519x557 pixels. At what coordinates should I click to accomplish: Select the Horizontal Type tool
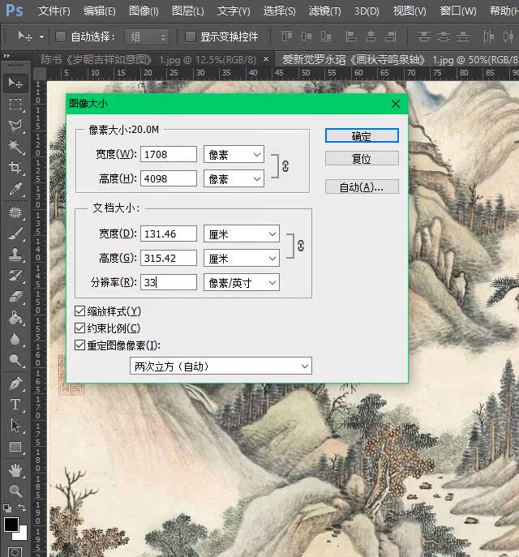pyautogui.click(x=15, y=405)
